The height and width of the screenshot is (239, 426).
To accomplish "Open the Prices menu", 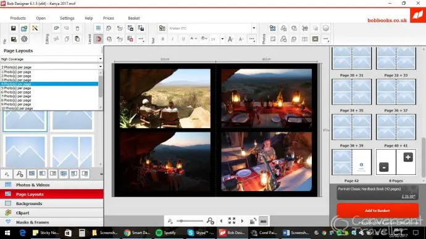I will (109, 18).
